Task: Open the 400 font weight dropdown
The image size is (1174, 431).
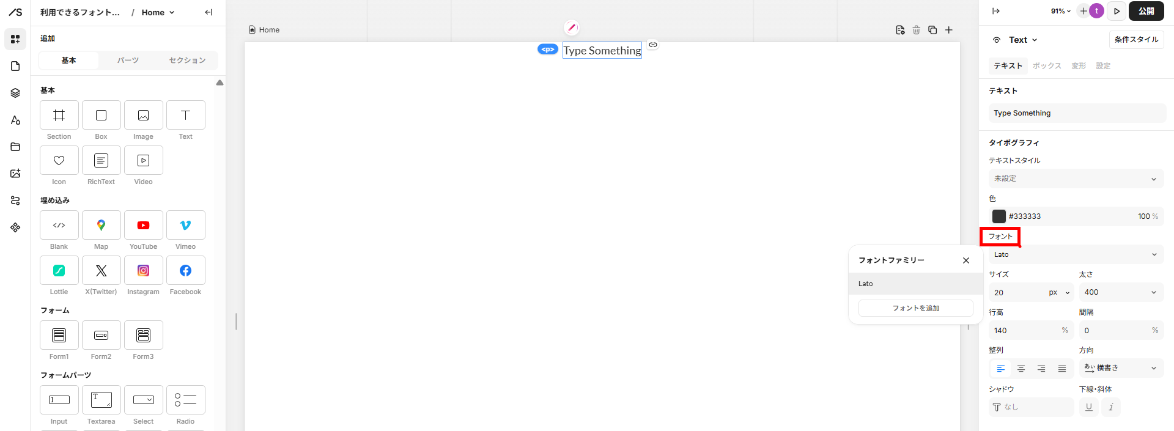Action: pos(1121,292)
